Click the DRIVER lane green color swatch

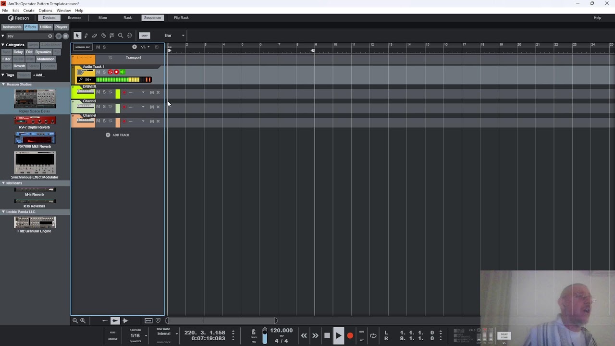tap(118, 94)
